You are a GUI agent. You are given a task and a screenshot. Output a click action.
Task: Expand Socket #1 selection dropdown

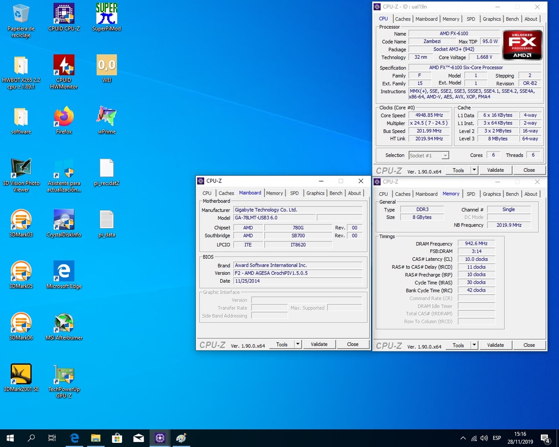445,156
